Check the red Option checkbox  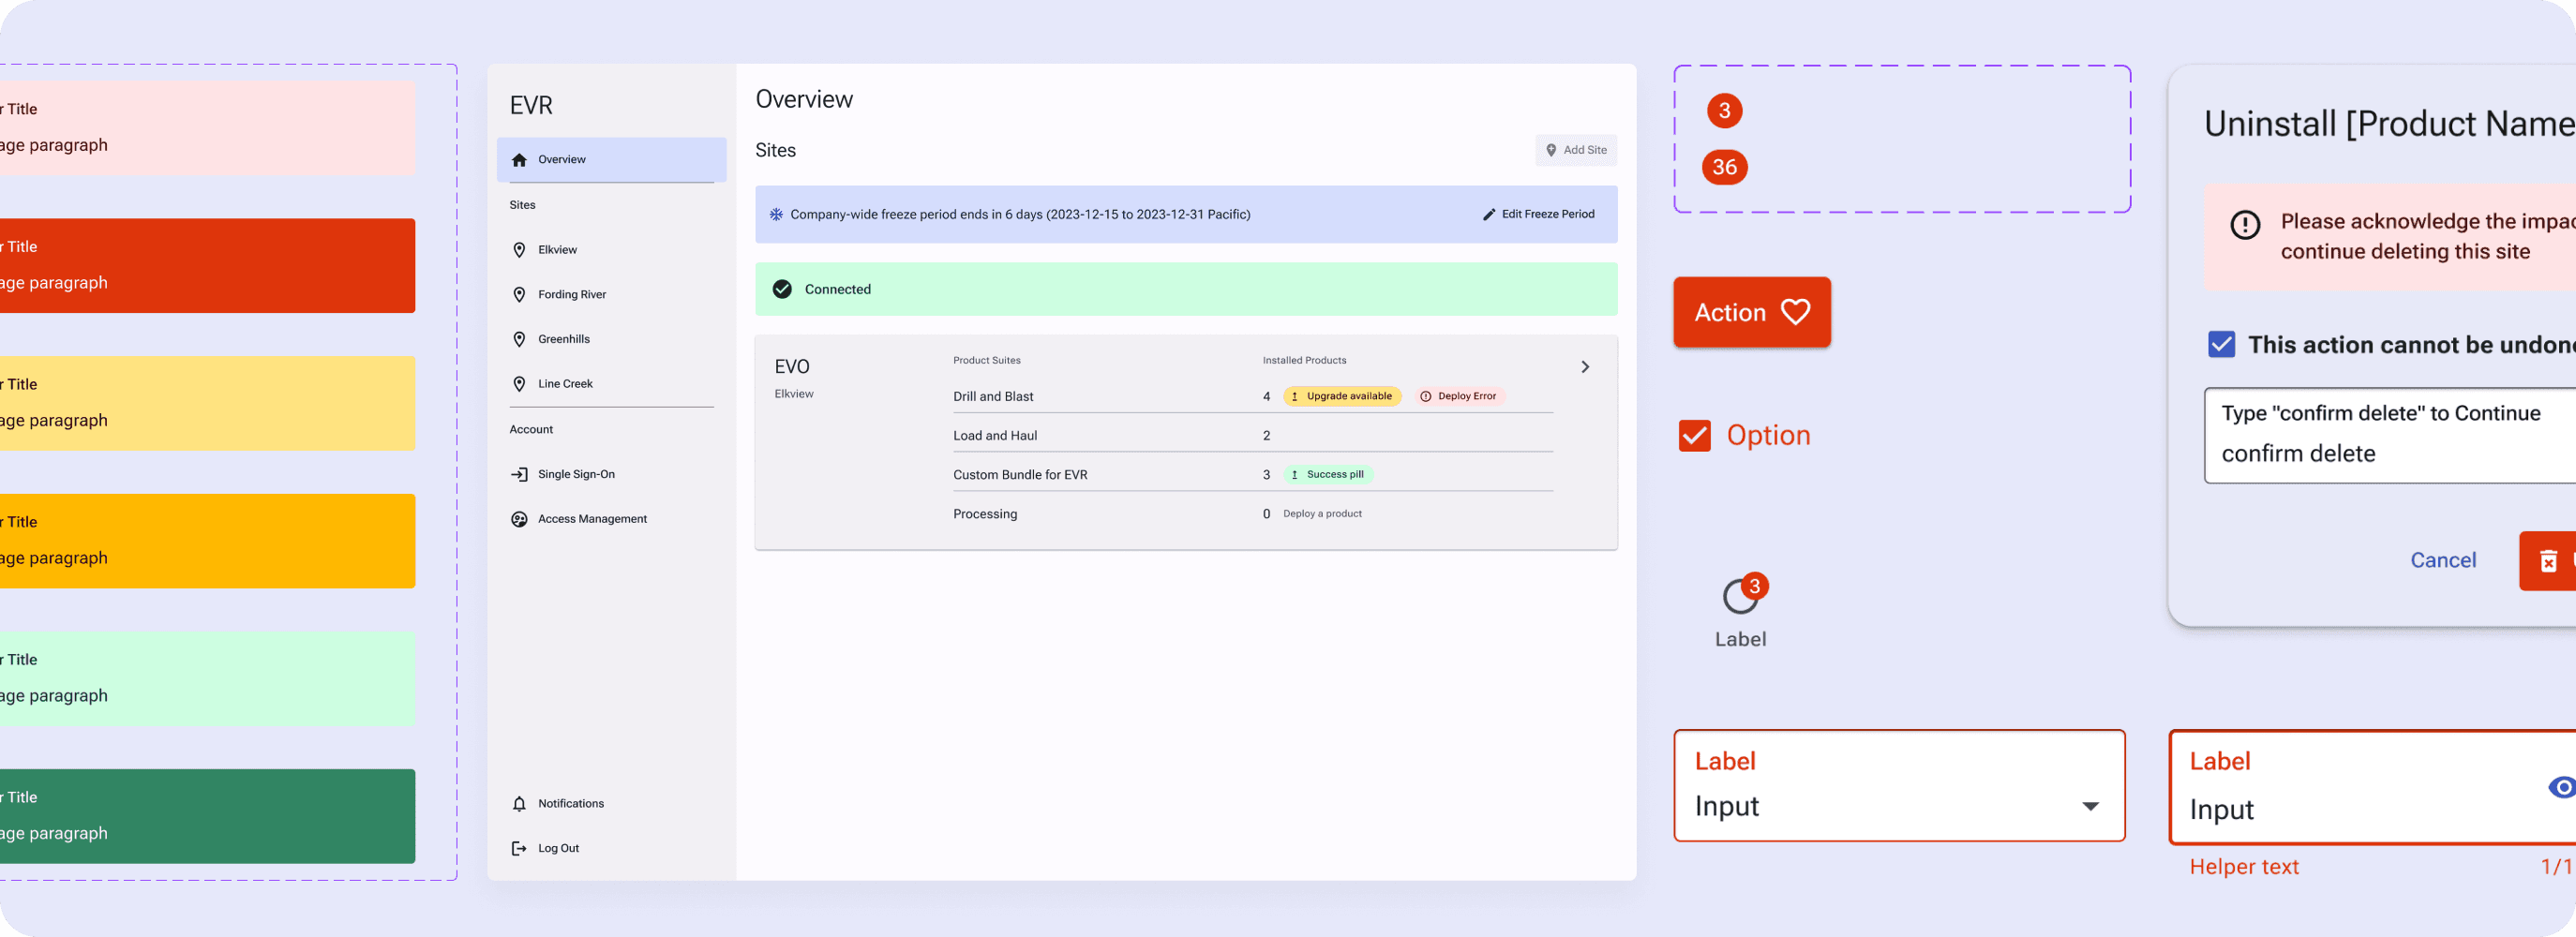[1694, 435]
